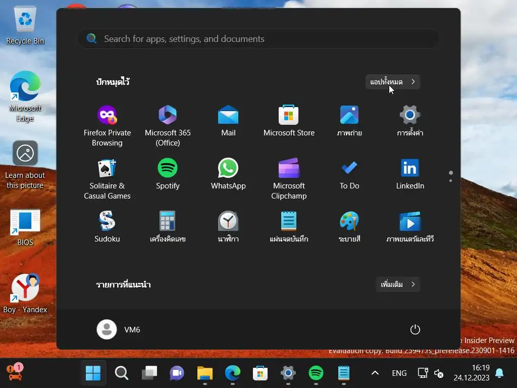Open Firefox Private Browsing app
The image size is (517, 388).
point(107,125)
